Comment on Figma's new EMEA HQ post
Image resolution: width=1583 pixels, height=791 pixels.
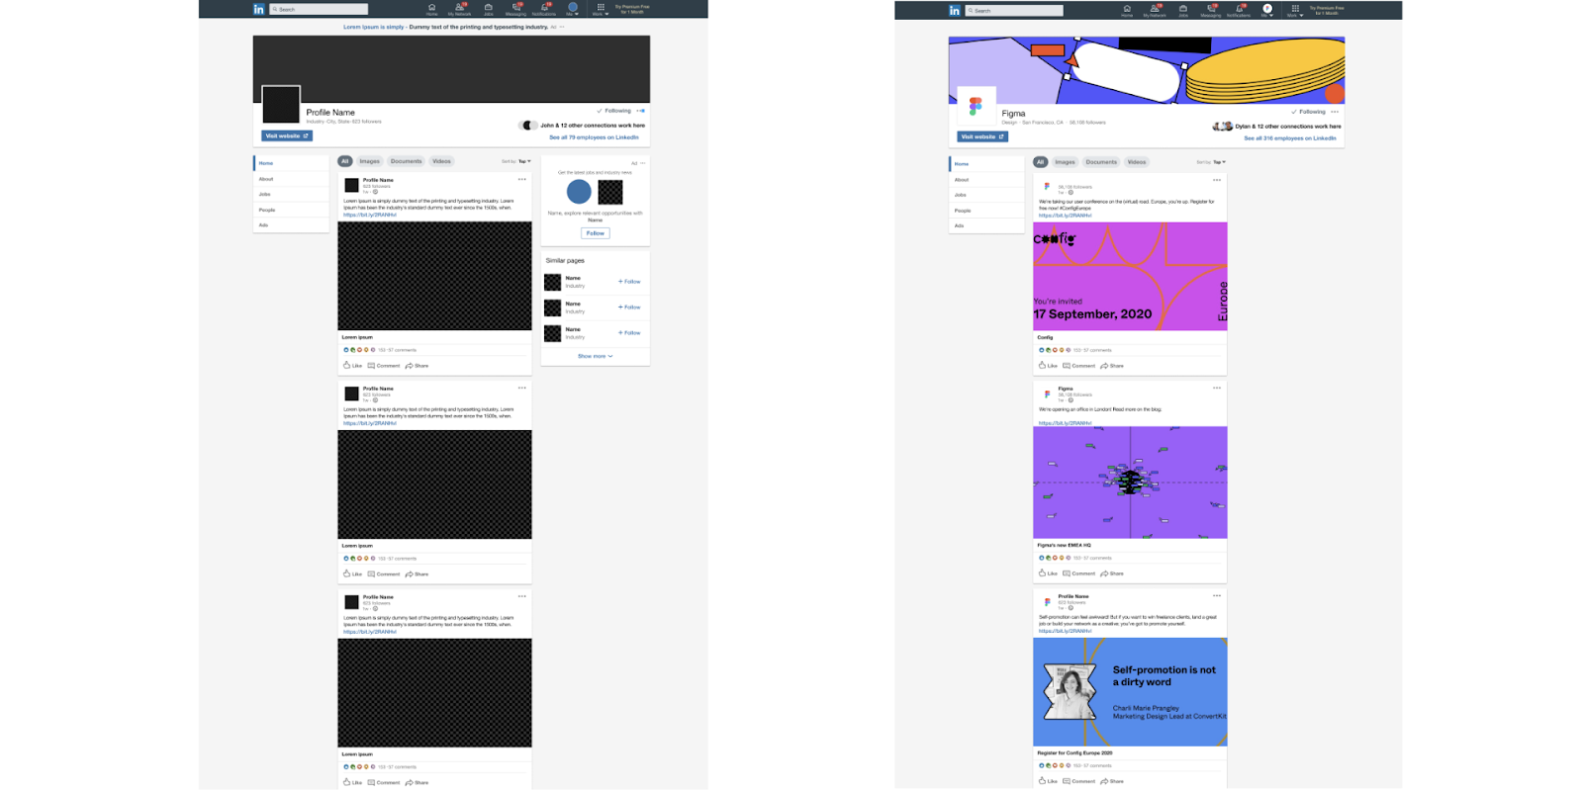(x=1078, y=573)
